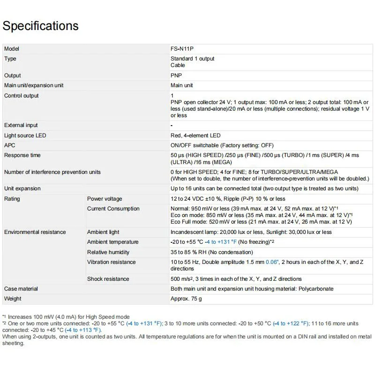Click the Unit expansion row label
Viewport: 375px width, 375px height.
[x=22, y=188]
